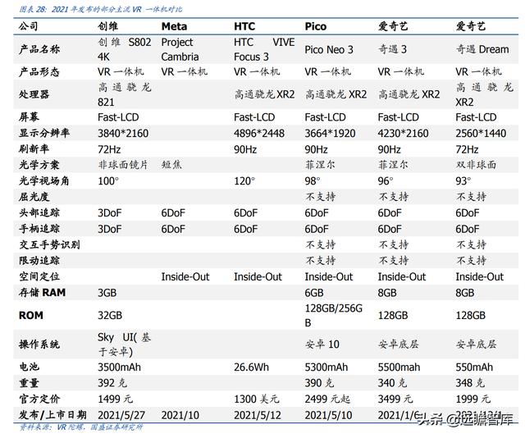Select the '2560*1440' resolution value
The image size is (525, 438).
(x=481, y=133)
